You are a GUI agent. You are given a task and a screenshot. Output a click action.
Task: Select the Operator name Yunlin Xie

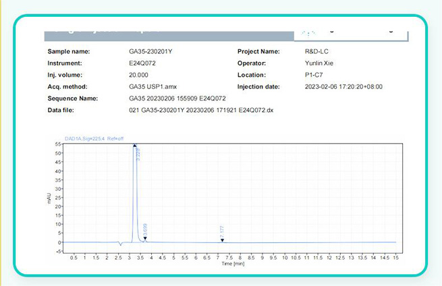[x=323, y=63]
